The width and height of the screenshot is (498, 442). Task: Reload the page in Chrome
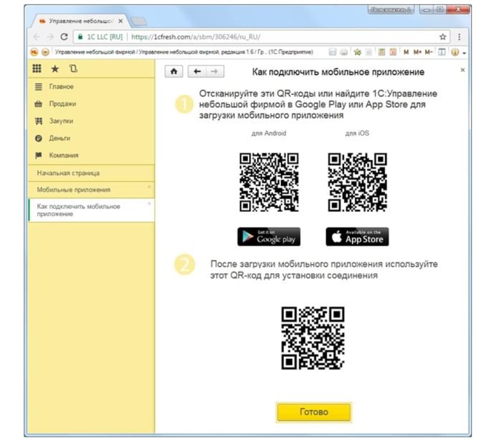coord(64,37)
